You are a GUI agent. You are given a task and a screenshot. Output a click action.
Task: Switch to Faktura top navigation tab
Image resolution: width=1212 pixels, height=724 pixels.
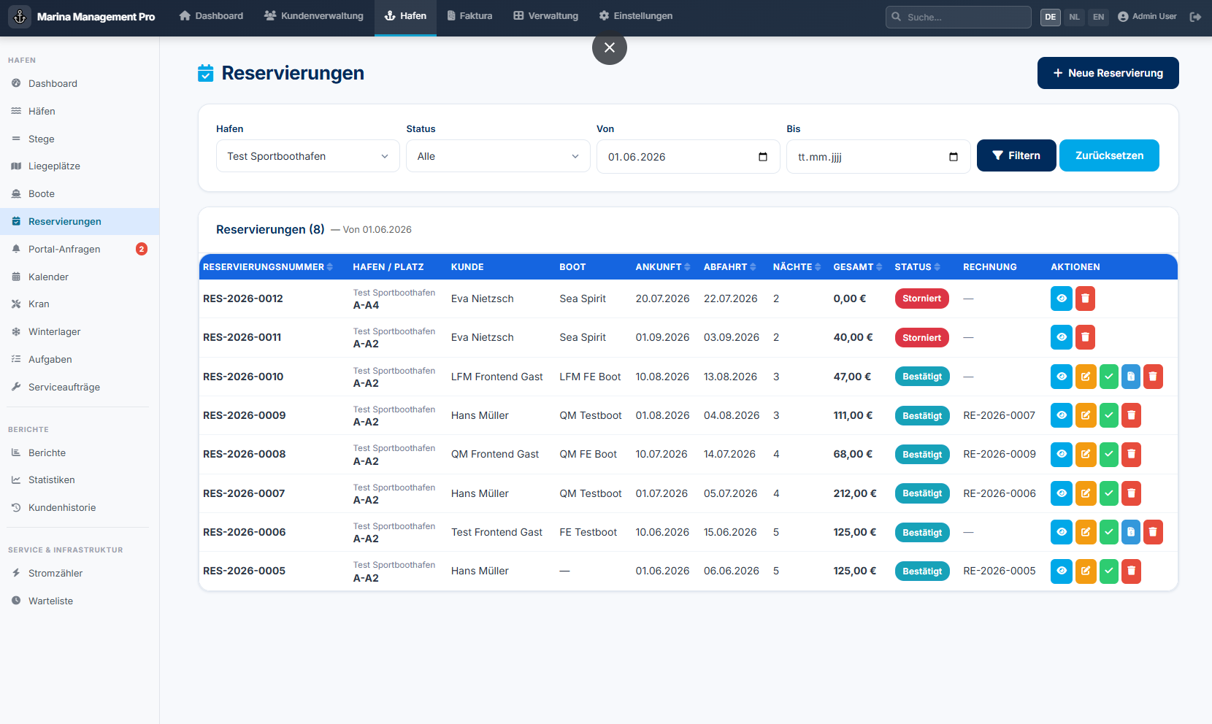[x=469, y=16]
